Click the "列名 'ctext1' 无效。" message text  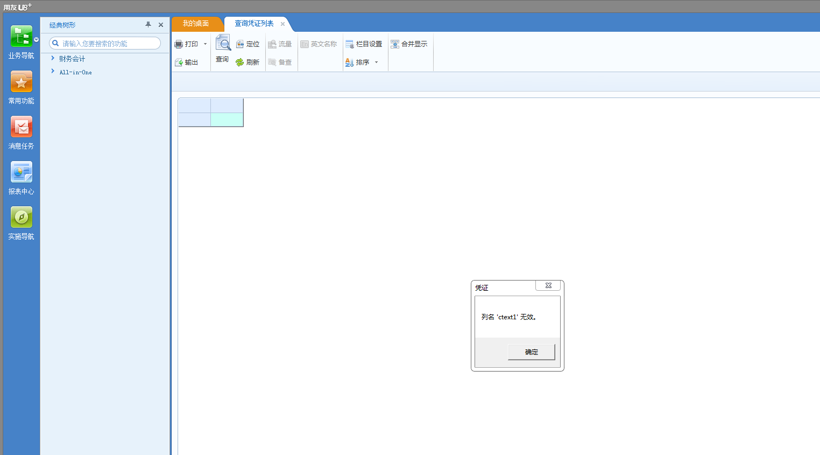coord(509,317)
